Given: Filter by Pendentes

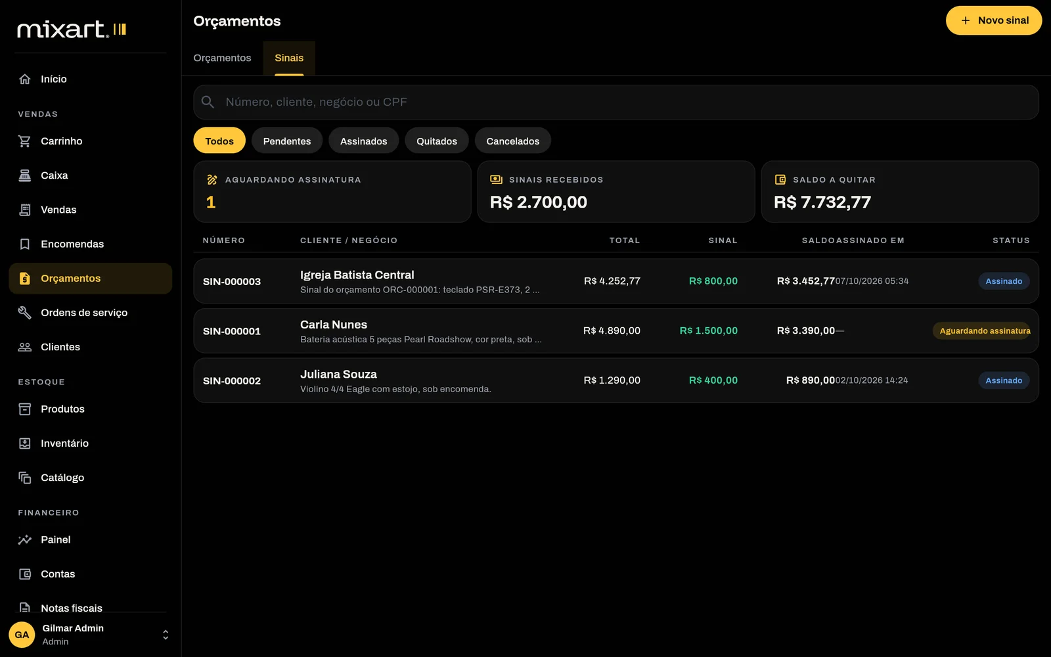Looking at the screenshot, I should coord(287,141).
